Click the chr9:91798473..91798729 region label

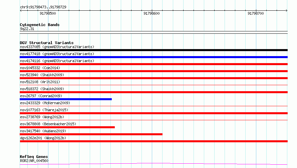pos(43,7)
